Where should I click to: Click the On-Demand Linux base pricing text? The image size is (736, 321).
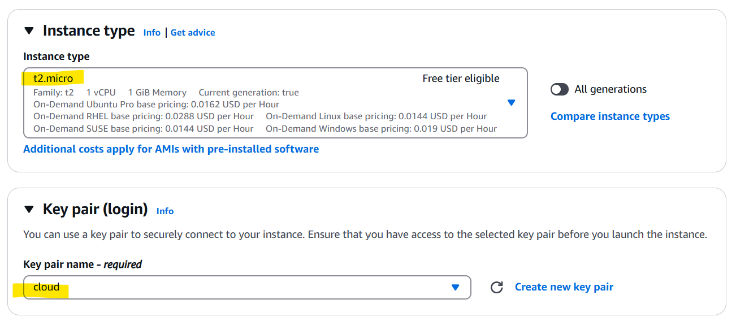click(376, 116)
